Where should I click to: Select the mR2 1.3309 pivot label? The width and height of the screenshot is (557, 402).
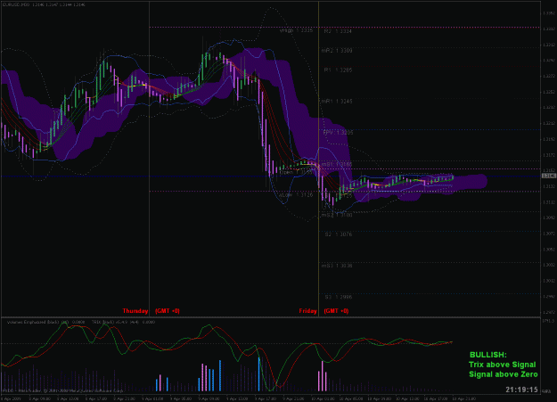(x=337, y=51)
